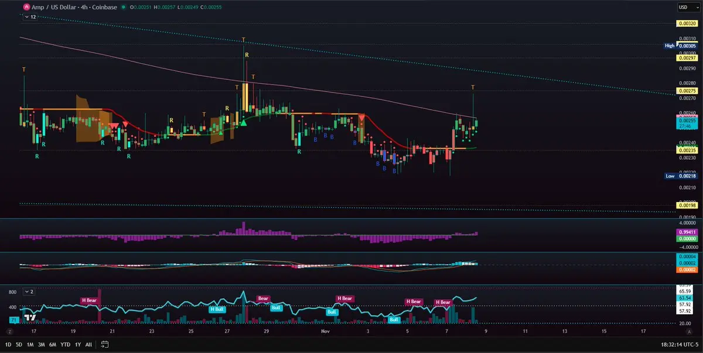Click the Bear divergence label

coord(263,298)
